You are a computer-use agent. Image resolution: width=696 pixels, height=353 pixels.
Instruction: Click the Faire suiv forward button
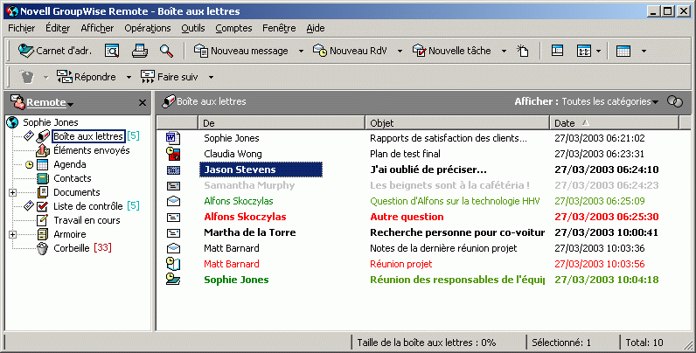[169, 77]
